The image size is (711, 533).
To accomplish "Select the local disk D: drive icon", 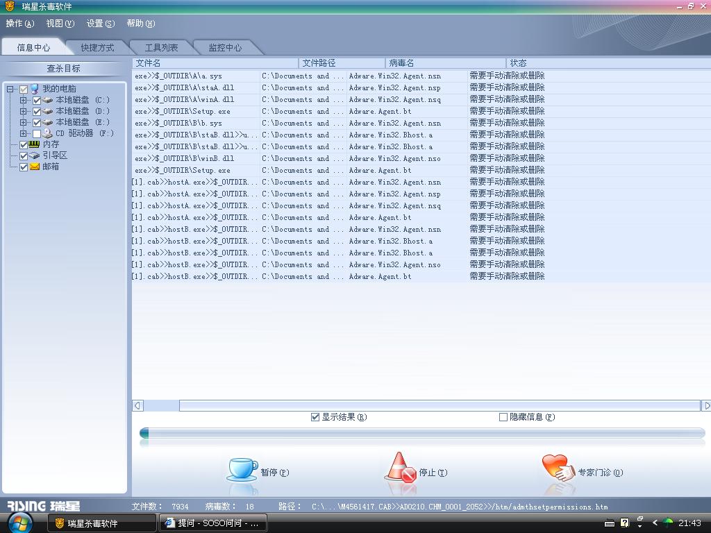I will point(47,111).
